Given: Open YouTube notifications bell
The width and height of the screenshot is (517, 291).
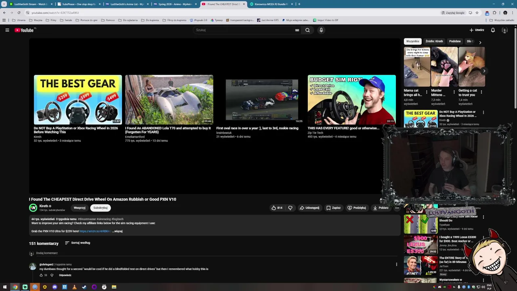Looking at the screenshot, I should pos(493,30).
